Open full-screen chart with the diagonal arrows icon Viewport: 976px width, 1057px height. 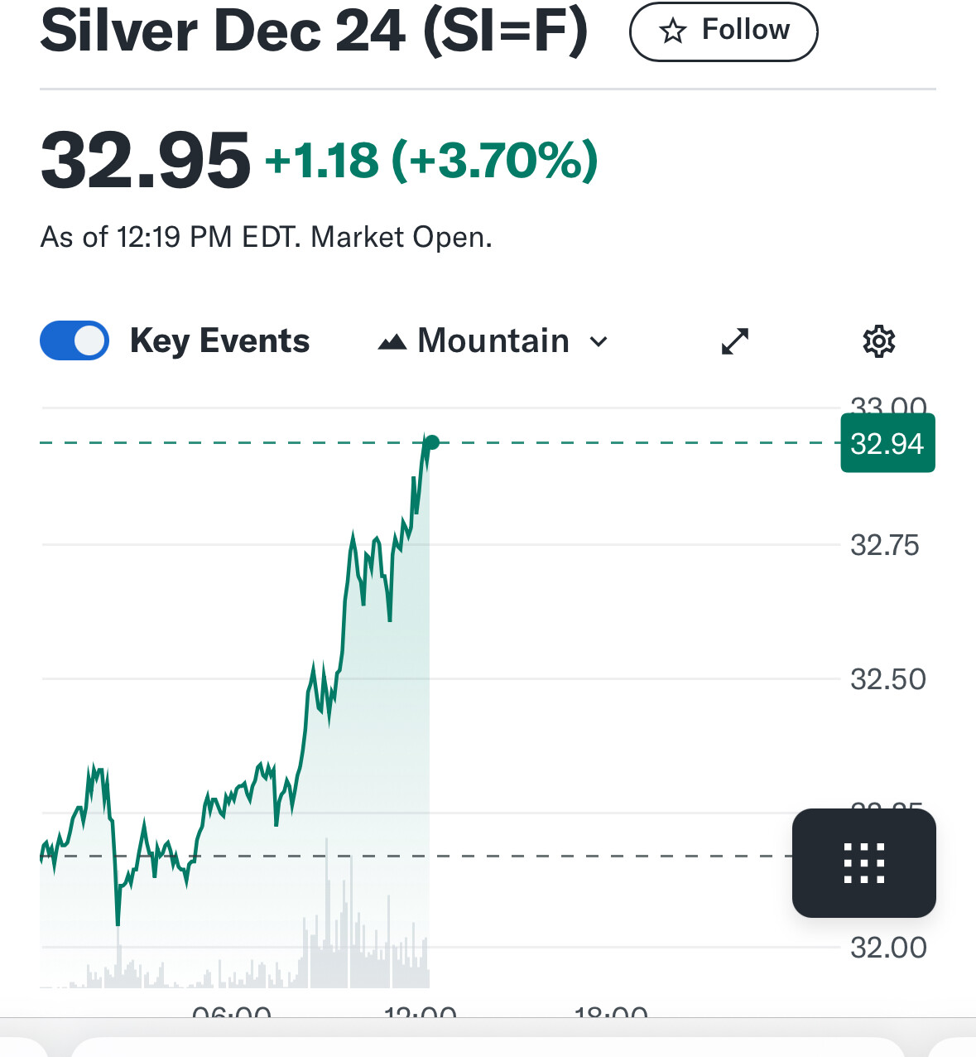pos(735,341)
